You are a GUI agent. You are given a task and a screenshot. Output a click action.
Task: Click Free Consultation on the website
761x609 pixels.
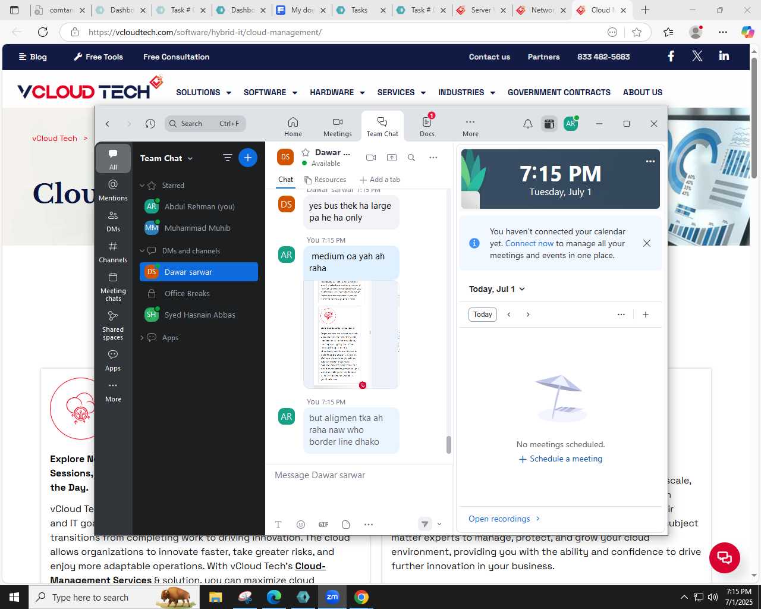click(x=177, y=57)
